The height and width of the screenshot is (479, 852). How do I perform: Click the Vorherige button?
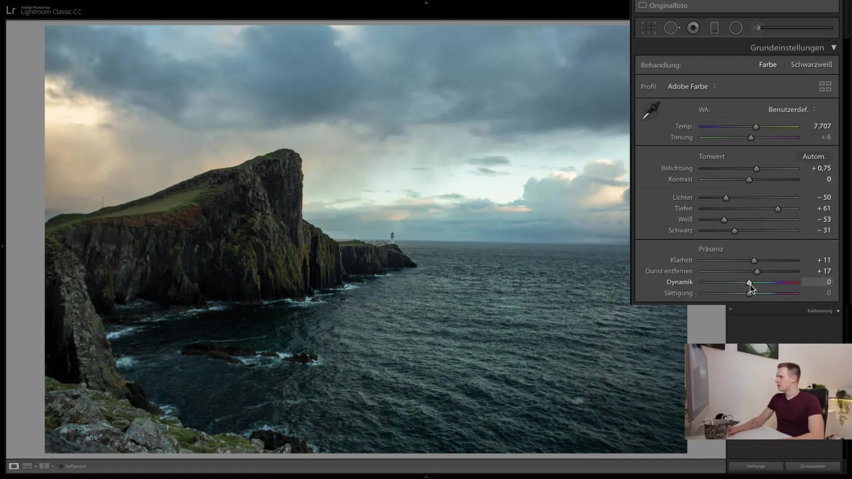tap(756, 466)
